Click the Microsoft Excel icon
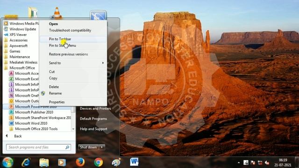The height and width of the screenshot is (168, 299). tap(11, 79)
